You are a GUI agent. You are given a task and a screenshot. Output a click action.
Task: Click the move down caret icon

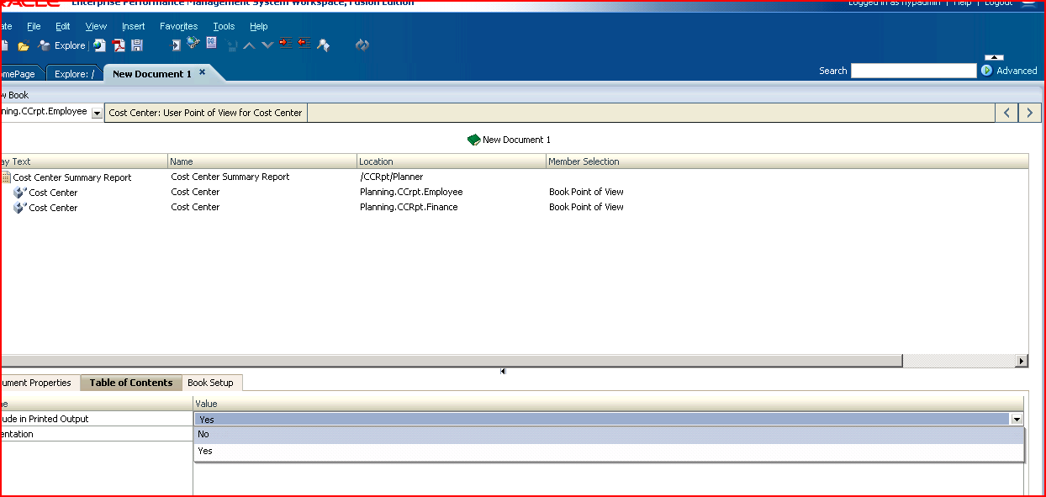click(267, 45)
